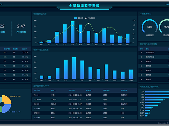169x126 pixels.
Task: Click the bar with value 2 in 达人榜
Action: 147,113
